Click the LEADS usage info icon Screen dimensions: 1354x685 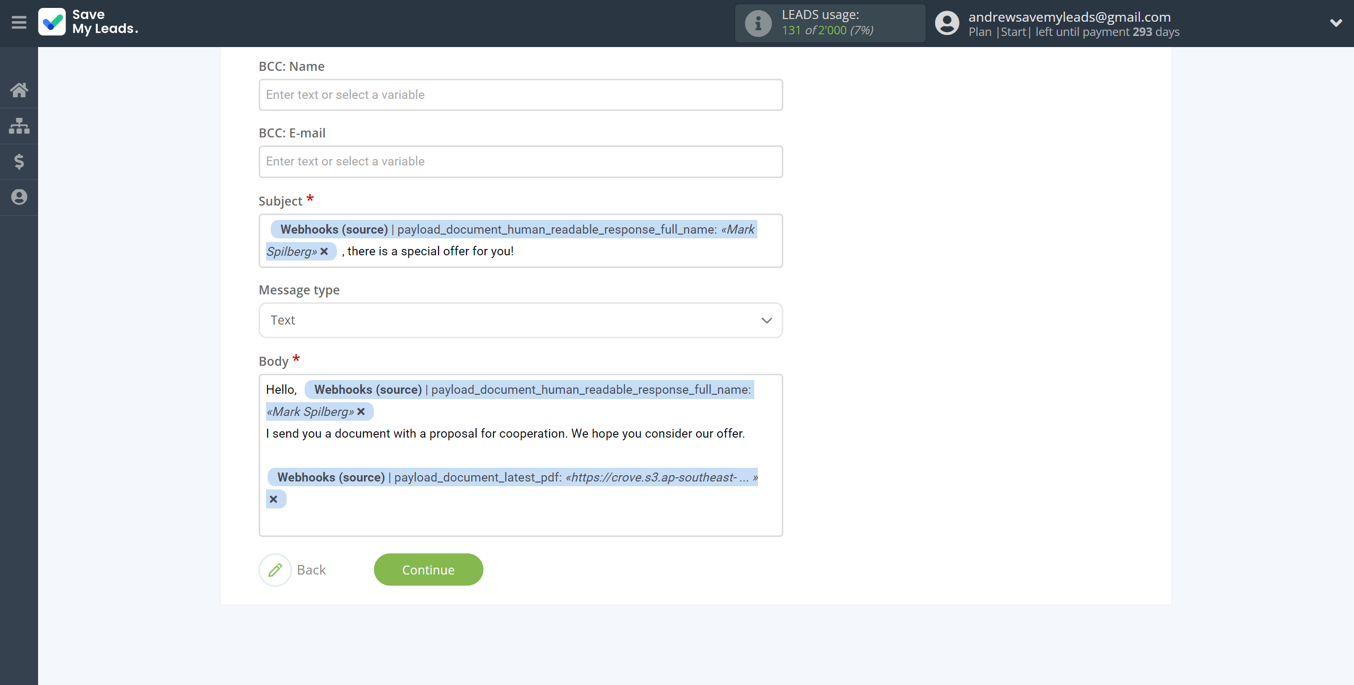(x=758, y=23)
